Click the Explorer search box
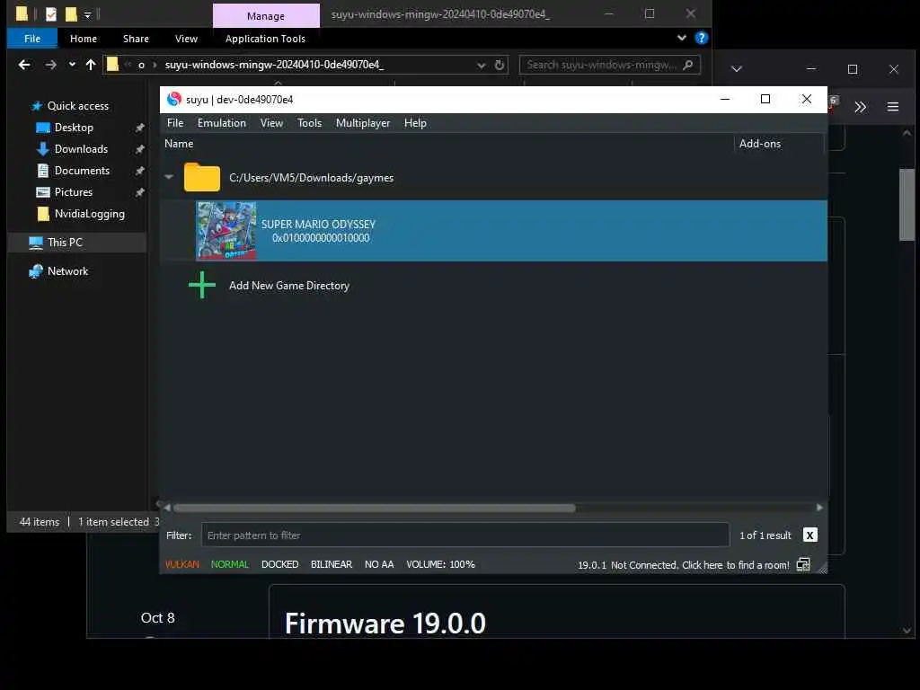 [610, 65]
